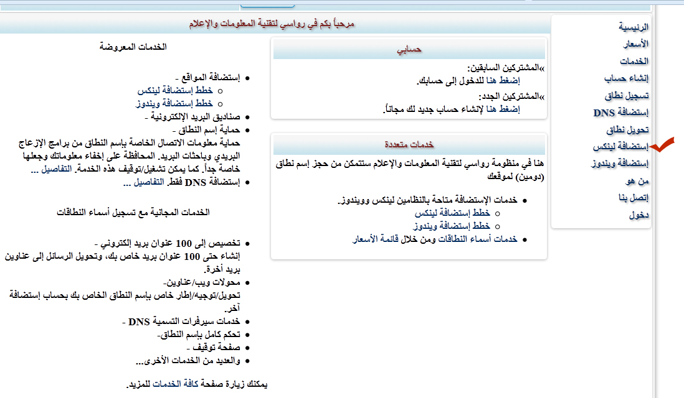Screen dimensions: 684x398
Task: Select والعديد من الخدمات الأخرى item
Action: click(x=188, y=361)
